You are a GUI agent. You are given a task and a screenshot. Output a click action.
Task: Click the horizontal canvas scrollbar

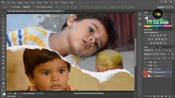click(89, 94)
